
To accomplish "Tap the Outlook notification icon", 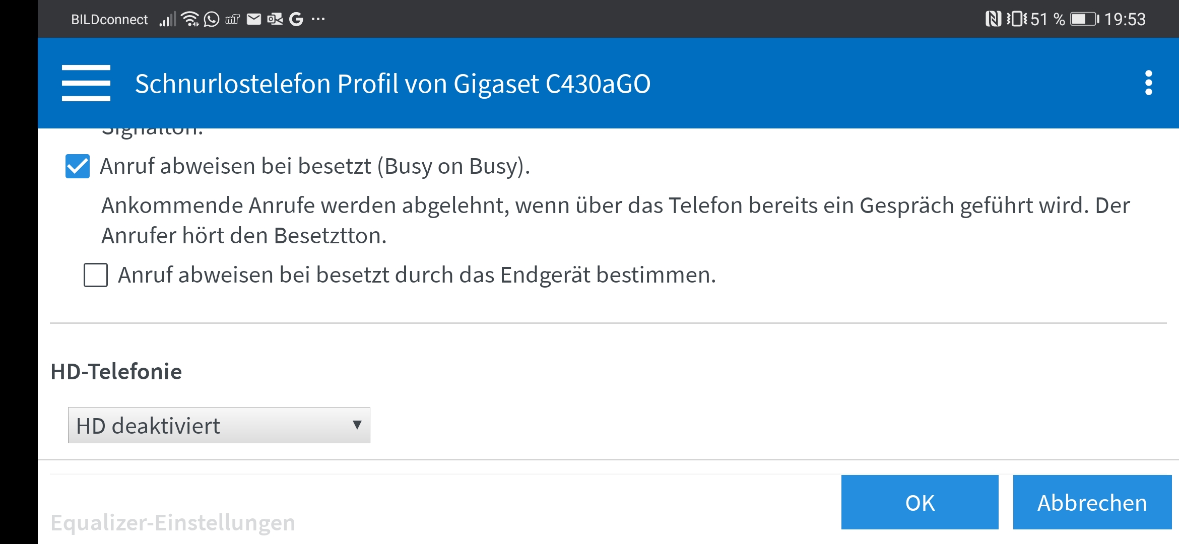I will pos(275,19).
